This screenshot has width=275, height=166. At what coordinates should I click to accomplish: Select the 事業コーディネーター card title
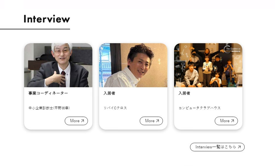[x=48, y=93]
